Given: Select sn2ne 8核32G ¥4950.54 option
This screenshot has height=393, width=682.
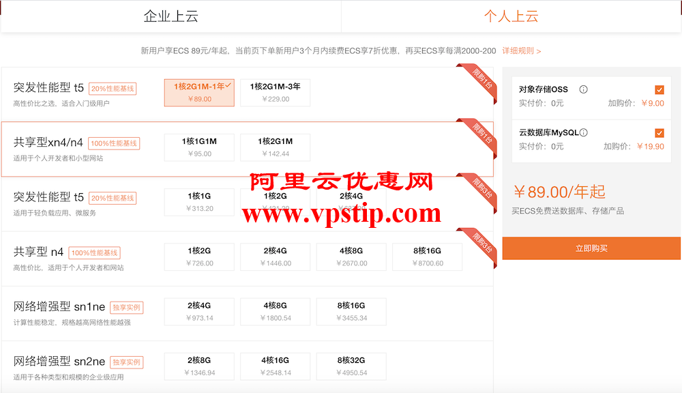Looking at the screenshot, I should point(351,367).
